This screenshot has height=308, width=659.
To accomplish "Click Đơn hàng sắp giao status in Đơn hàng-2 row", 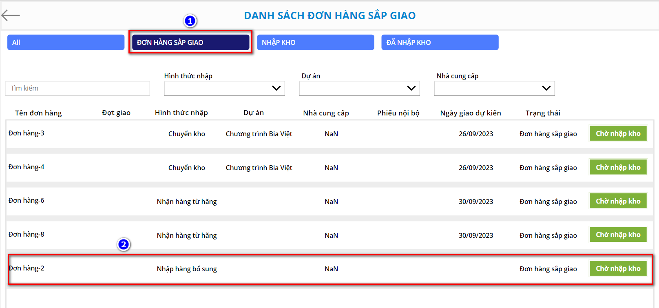I will pyautogui.click(x=548, y=269).
